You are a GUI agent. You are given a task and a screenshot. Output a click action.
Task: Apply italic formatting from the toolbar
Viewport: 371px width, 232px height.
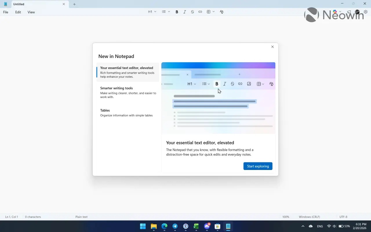pos(184,12)
